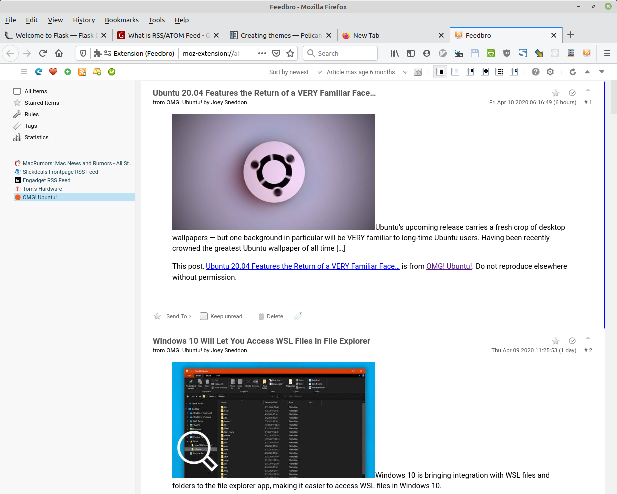Open the Sort by newest dropdown
Viewport: 617px width, 494px height.
[295, 72]
